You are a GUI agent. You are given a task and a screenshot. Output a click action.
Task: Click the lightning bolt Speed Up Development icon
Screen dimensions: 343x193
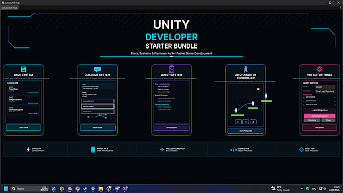click(28, 150)
